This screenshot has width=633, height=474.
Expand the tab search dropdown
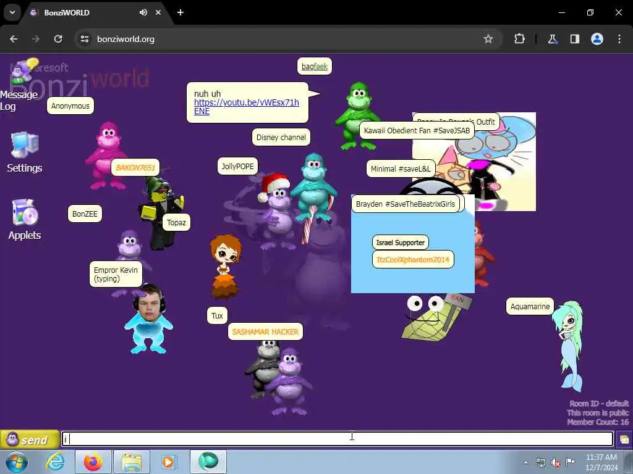point(12,12)
